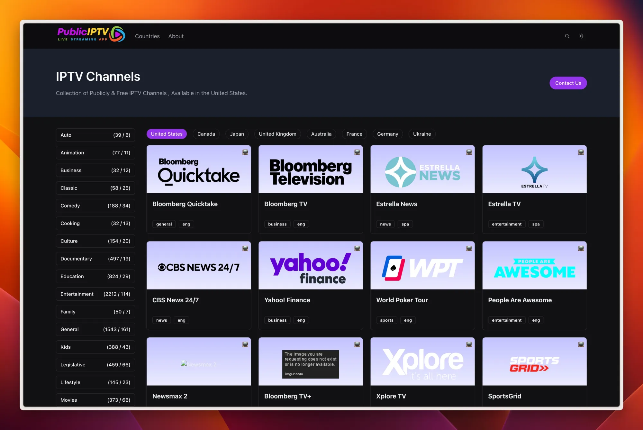Open the Countries menu

[x=147, y=36]
